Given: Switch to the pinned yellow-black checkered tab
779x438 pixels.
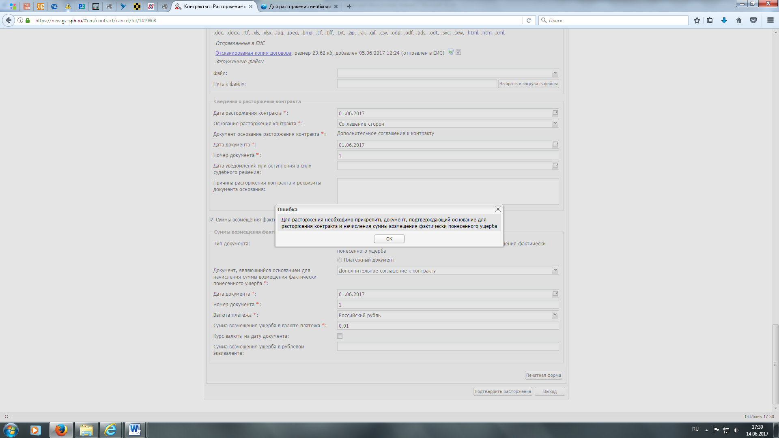Looking at the screenshot, I should click(137, 6).
